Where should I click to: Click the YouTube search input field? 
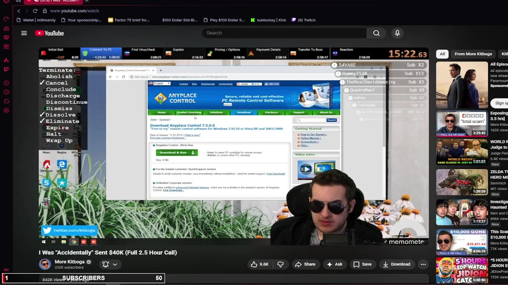[x=284, y=33]
